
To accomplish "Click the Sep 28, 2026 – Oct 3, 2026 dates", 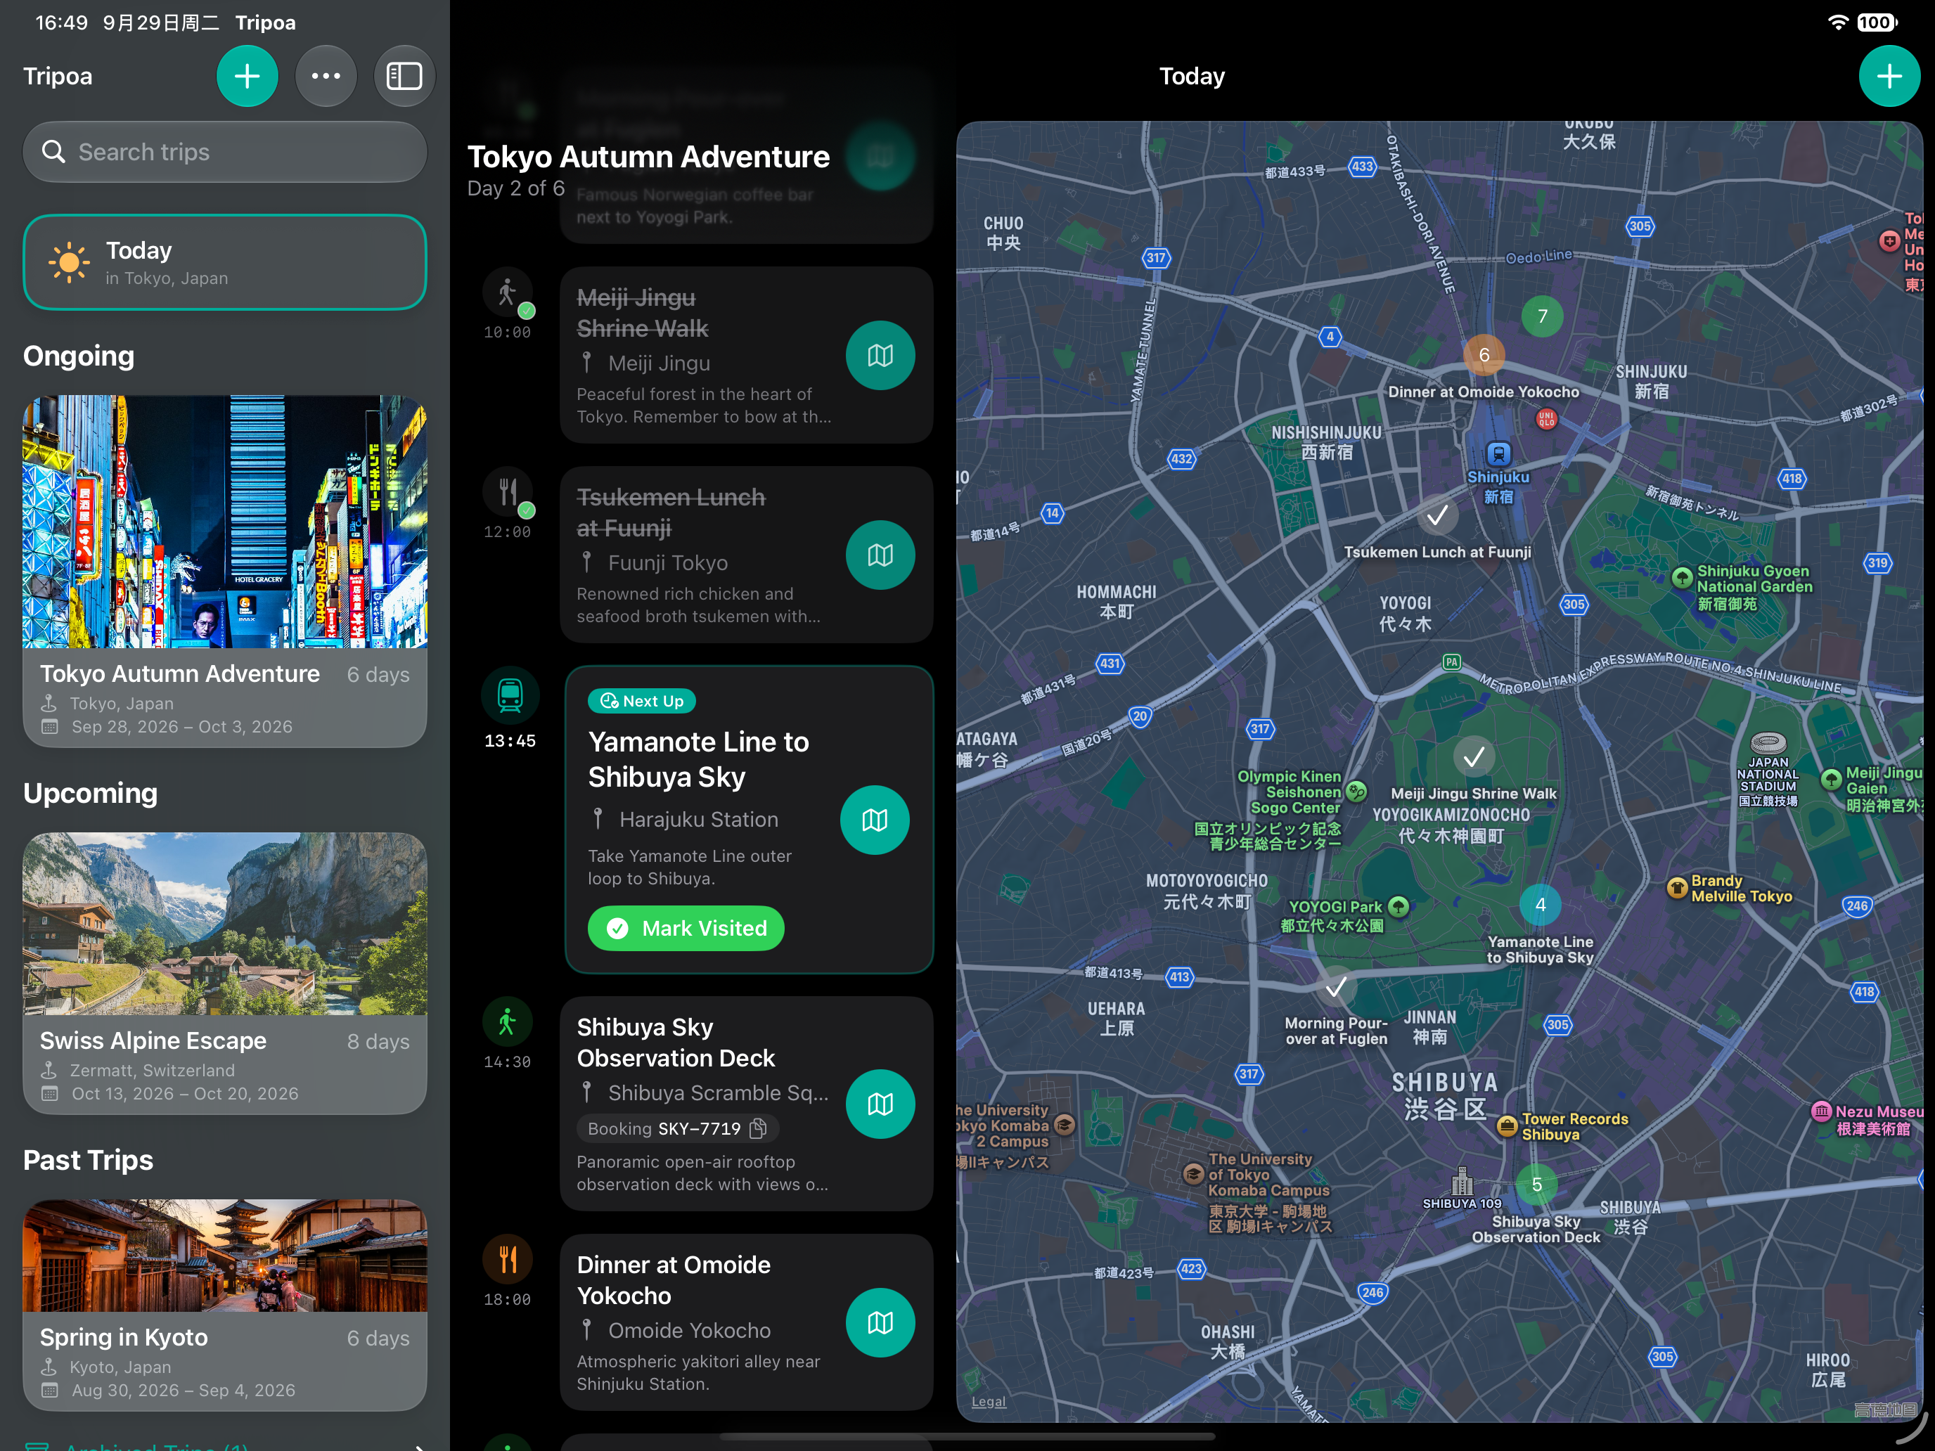I will coord(182,727).
